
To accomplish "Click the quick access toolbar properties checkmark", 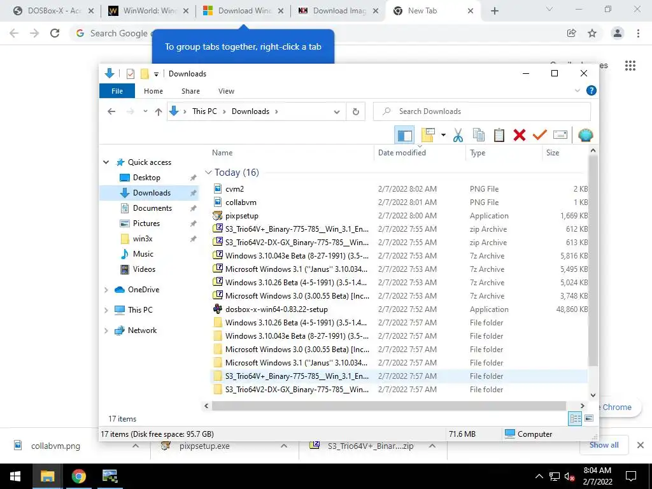I will coord(130,74).
